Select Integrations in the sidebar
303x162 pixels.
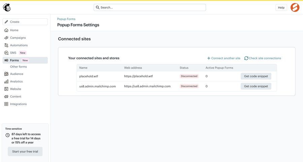pyautogui.click(x=19, y=104)
